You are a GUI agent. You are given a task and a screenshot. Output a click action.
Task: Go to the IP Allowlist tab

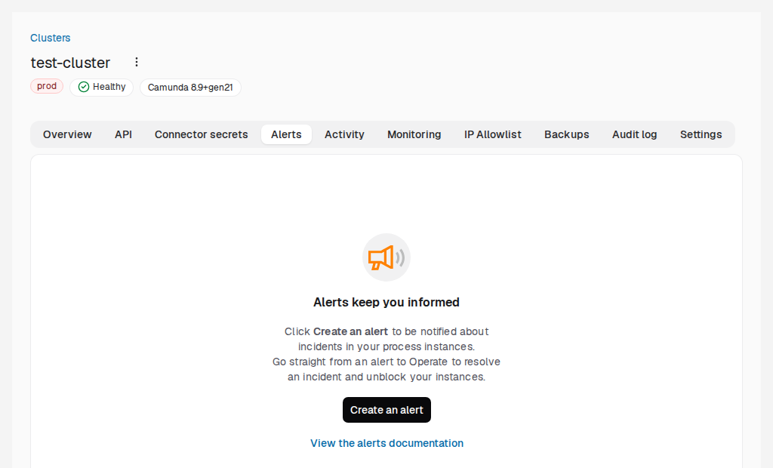coord(492,134)
